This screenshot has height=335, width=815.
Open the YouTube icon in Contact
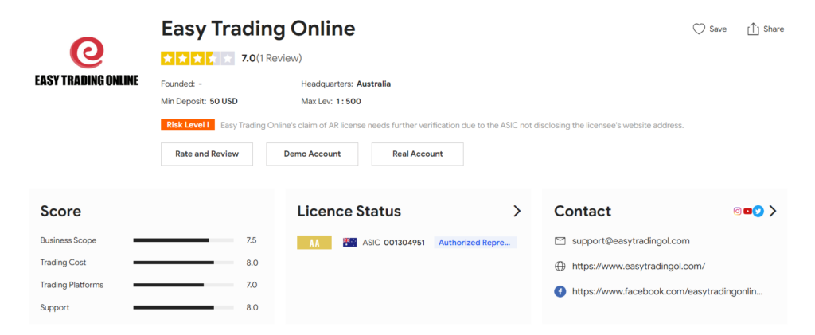point(747,212)
